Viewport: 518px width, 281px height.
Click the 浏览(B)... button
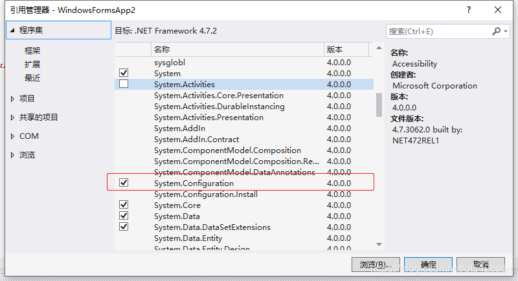tap(376, 265)
